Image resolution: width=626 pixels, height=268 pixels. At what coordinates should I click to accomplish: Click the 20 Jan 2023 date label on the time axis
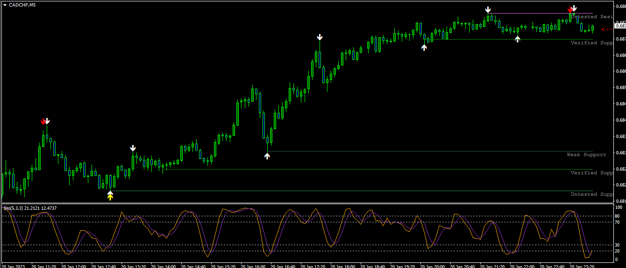(13, 266)
